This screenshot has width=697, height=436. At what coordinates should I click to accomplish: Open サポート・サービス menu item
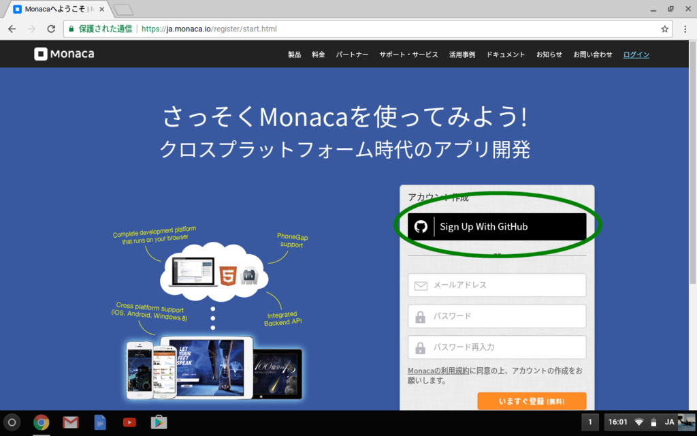coord(408,54)
